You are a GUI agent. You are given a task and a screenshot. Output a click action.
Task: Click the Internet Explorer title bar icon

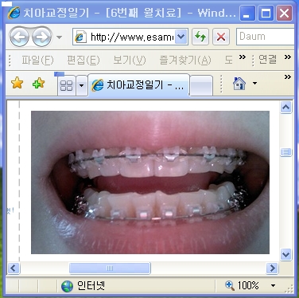point(14,13)
